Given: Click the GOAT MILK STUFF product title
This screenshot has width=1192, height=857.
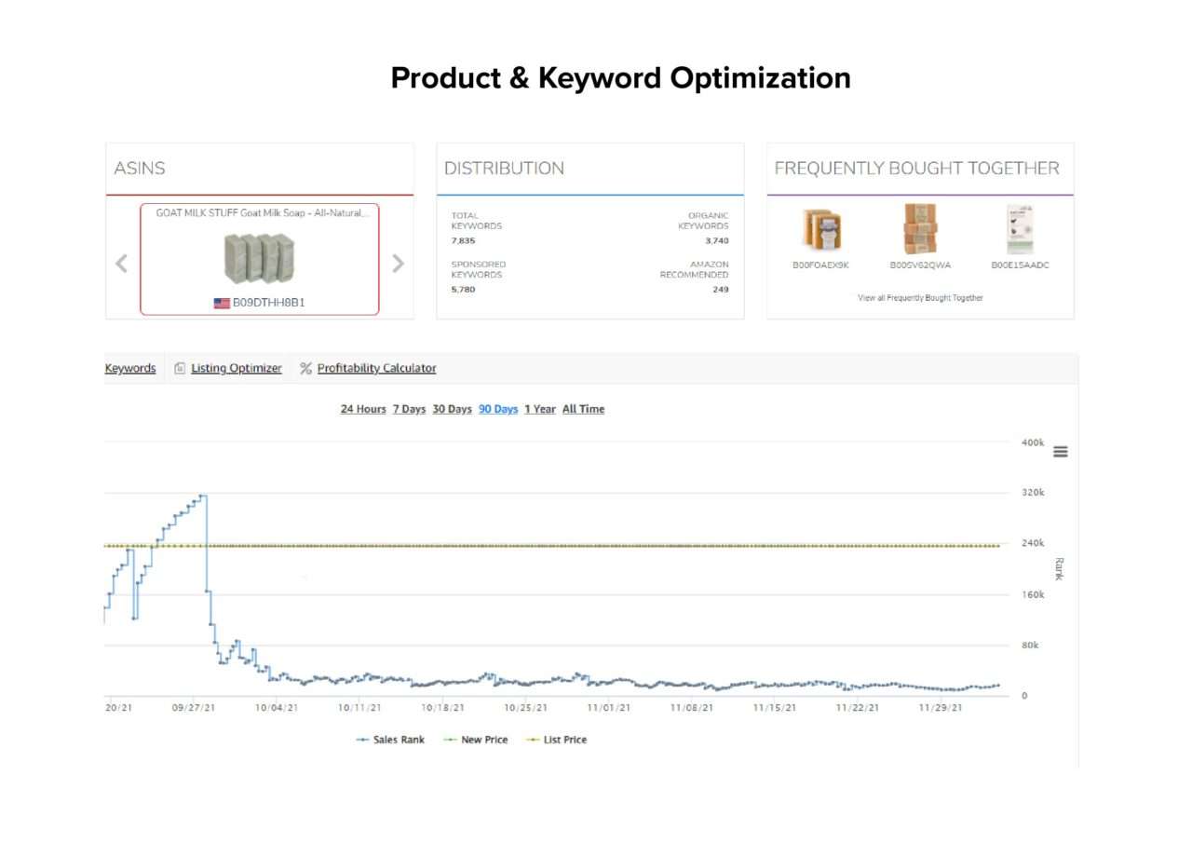Looking at the screenshot, I should click(262, 212).
